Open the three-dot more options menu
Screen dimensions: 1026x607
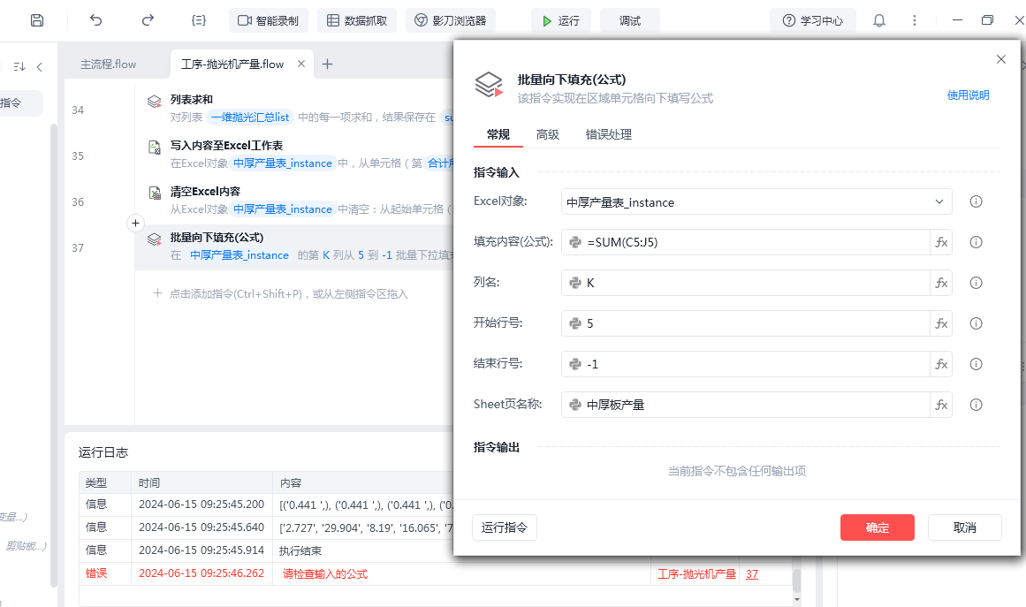[x=914, y=20]
